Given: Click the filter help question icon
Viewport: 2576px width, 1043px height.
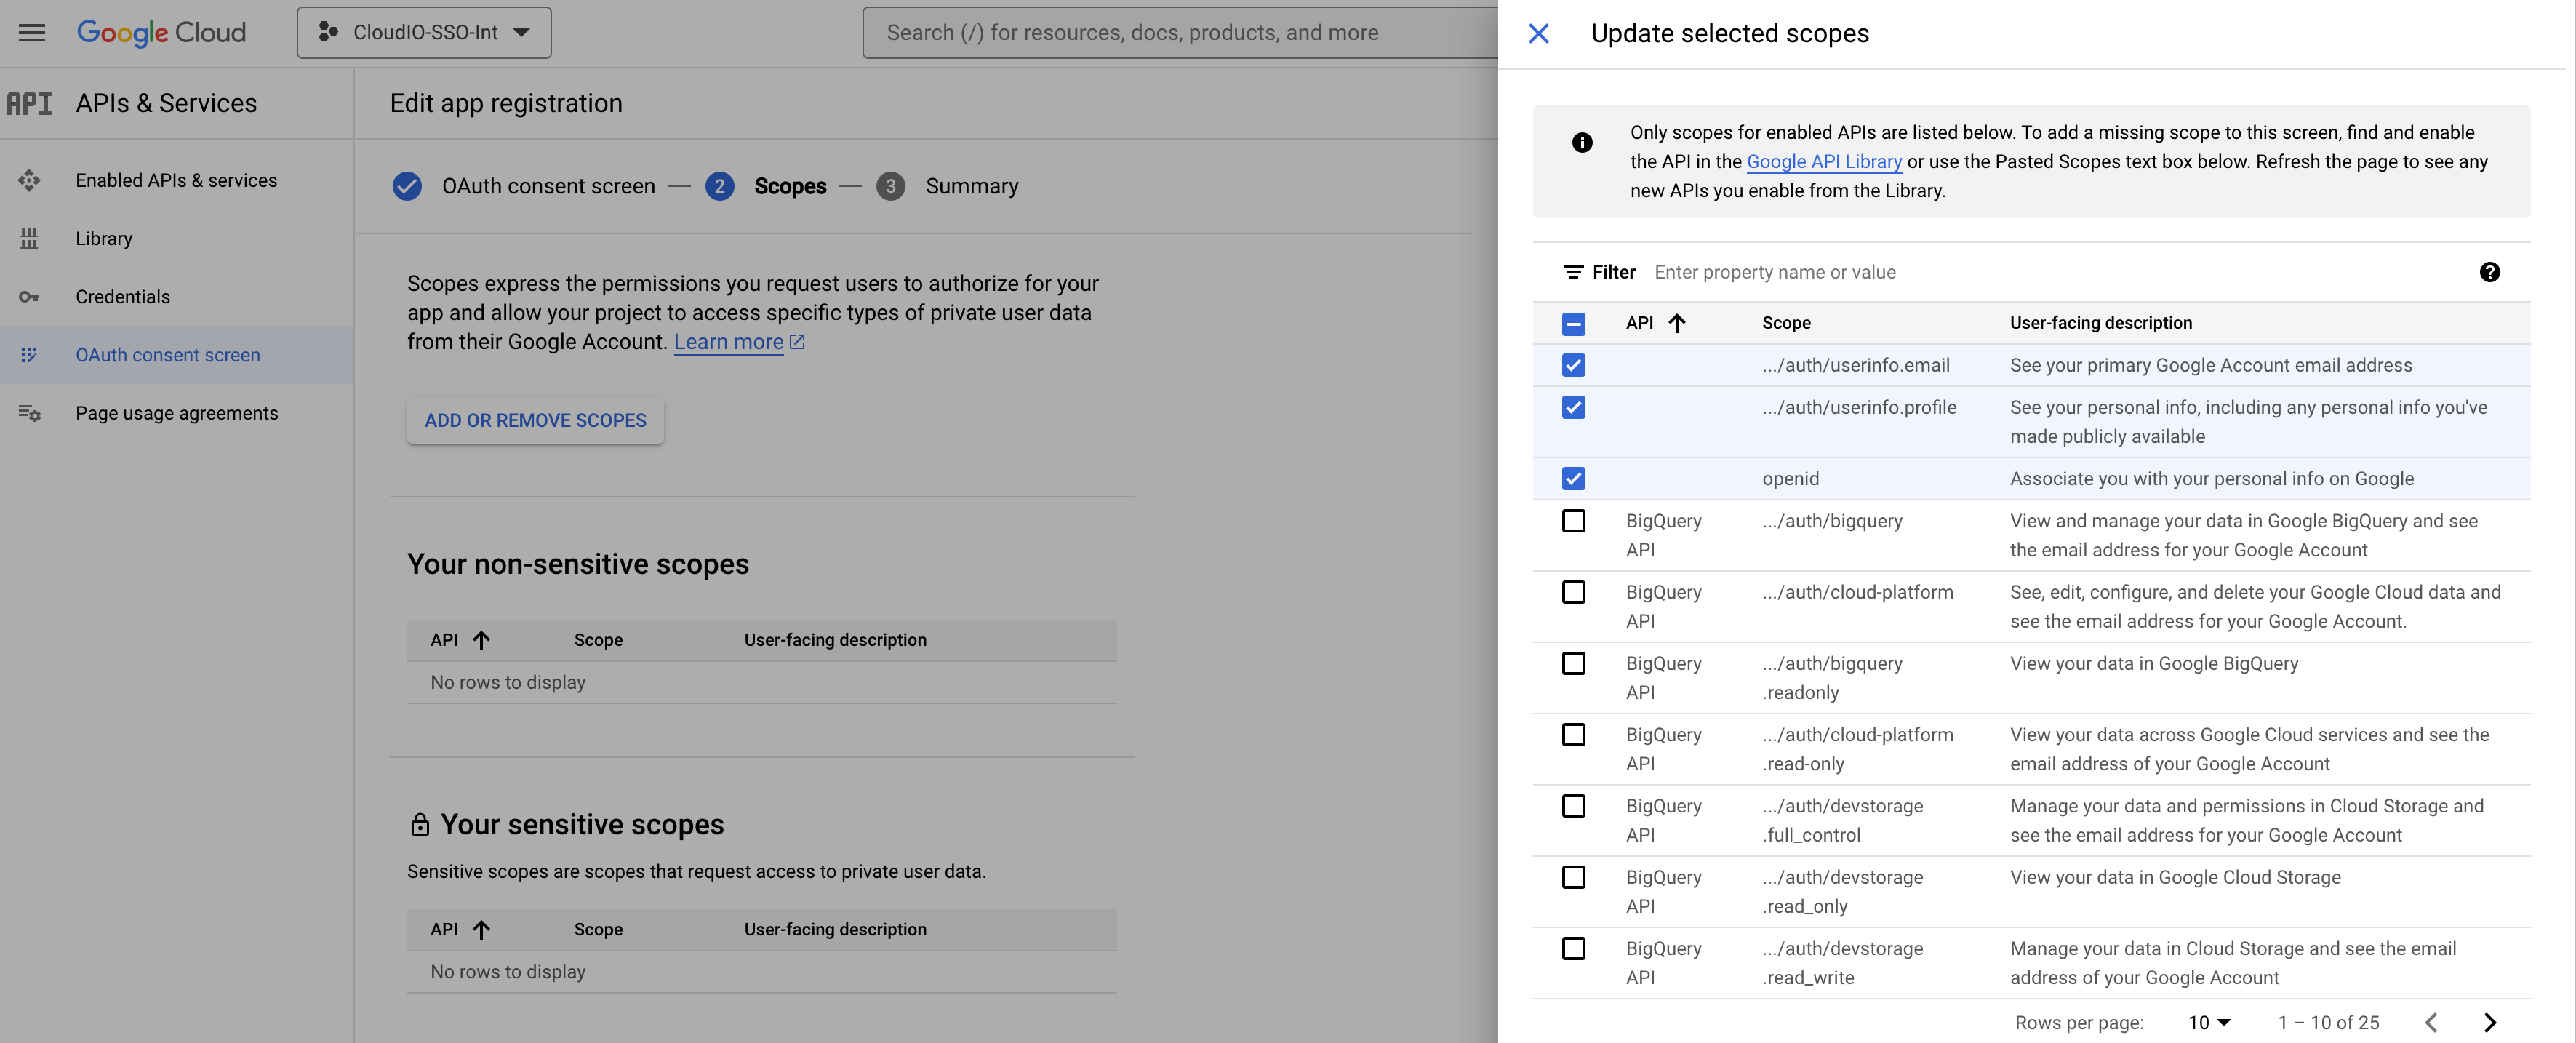Looking at the screenshot, I should [x=2489, y=272].
